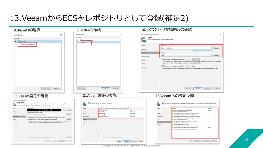Click Next in the Bucket step dialog
Screen dimensions: 263x148
pos(198,89)
